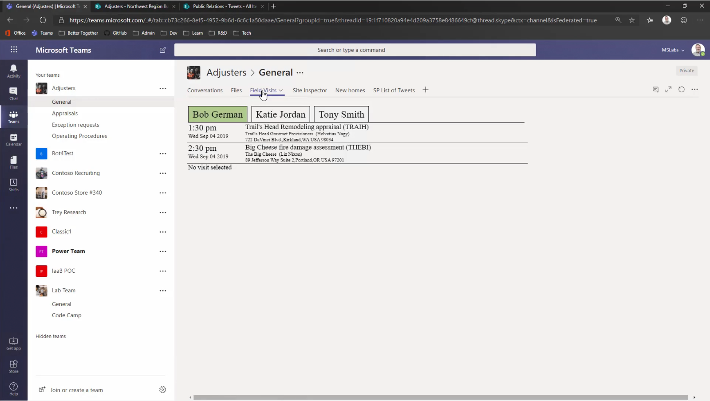Open Chat in the left rail
710x401 pixels.
point(14,94)
